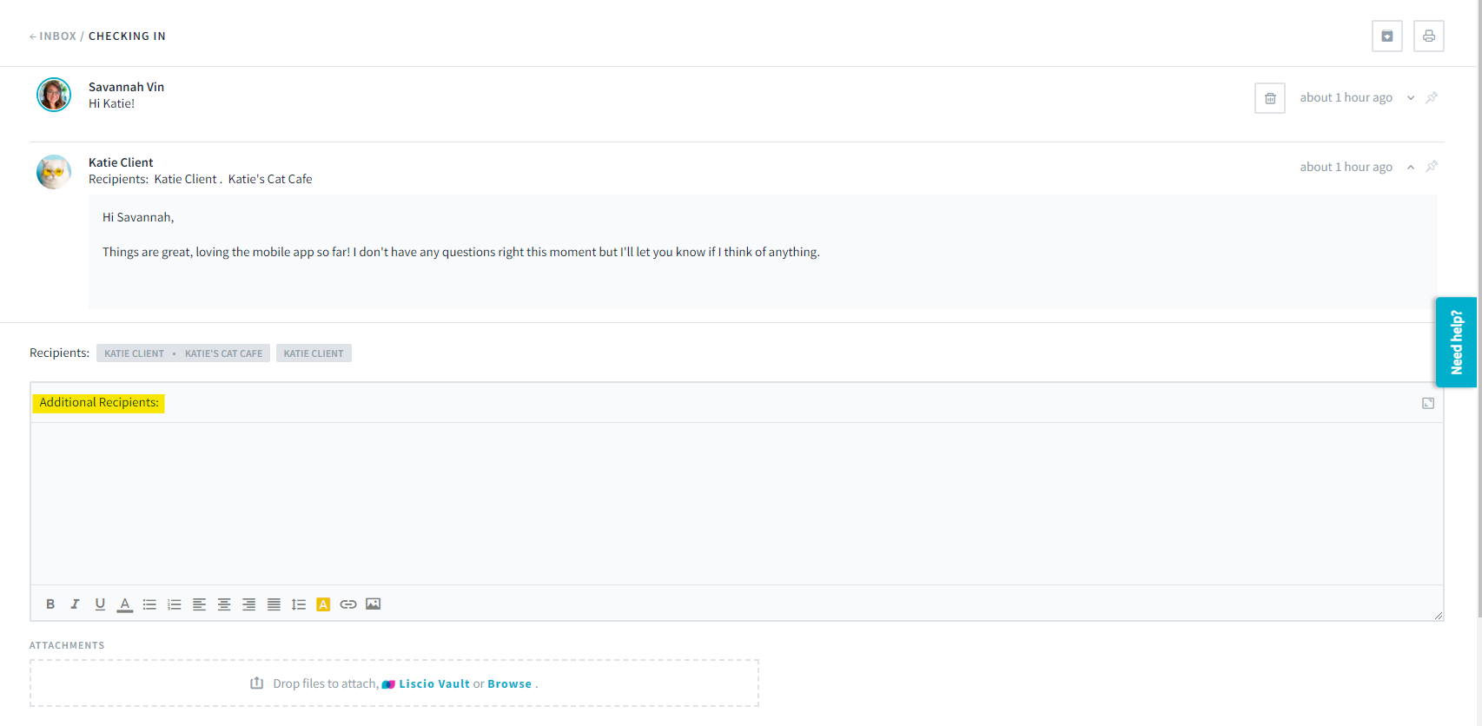
Task: Open Liscio Vault to attach files
Action: coord(434,684)
